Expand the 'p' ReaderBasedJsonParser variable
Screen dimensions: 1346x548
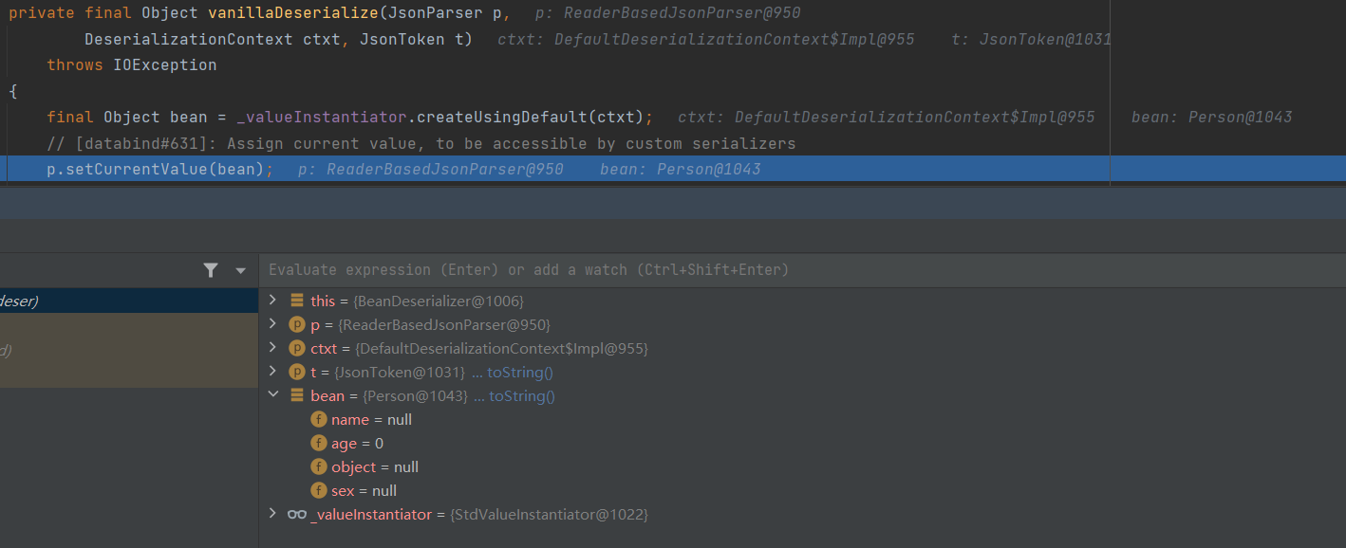tap(272, 324)
